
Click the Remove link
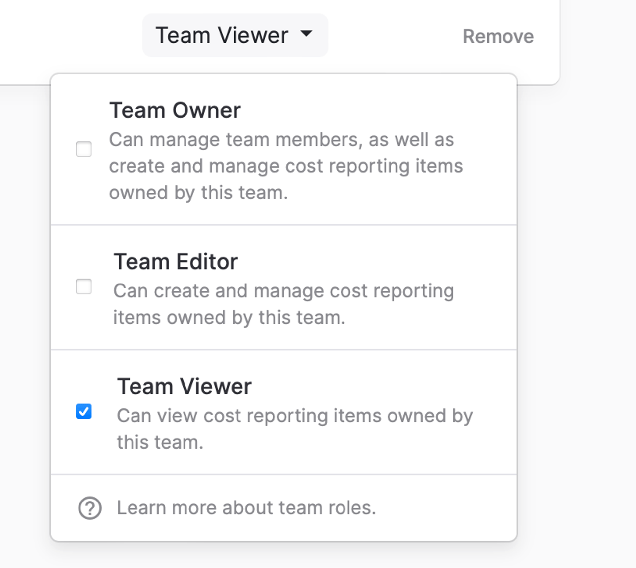pos(498,36)
